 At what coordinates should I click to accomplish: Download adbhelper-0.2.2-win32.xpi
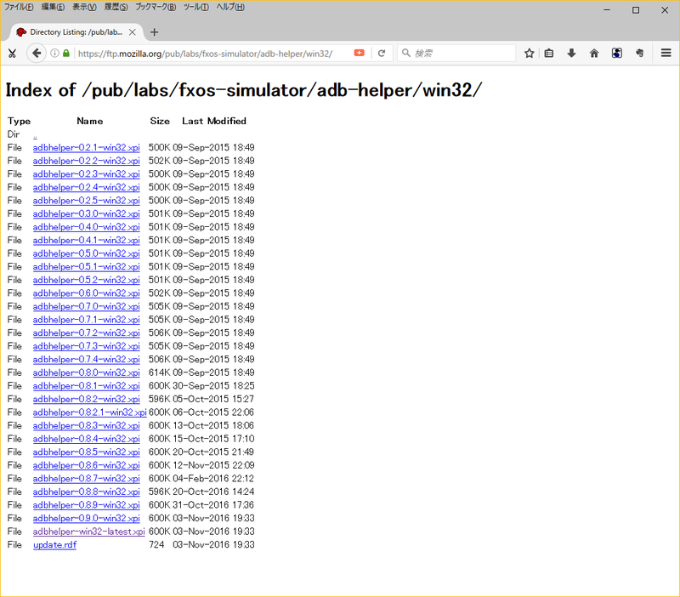tap(87, 161)
